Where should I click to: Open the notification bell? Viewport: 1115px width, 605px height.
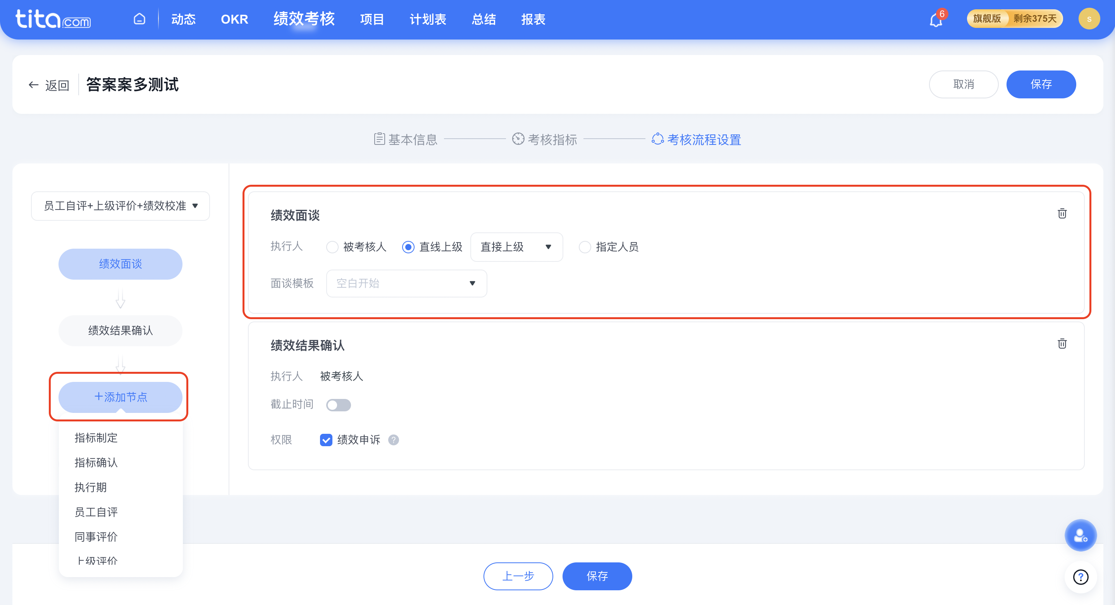click(x=935, y=20)
